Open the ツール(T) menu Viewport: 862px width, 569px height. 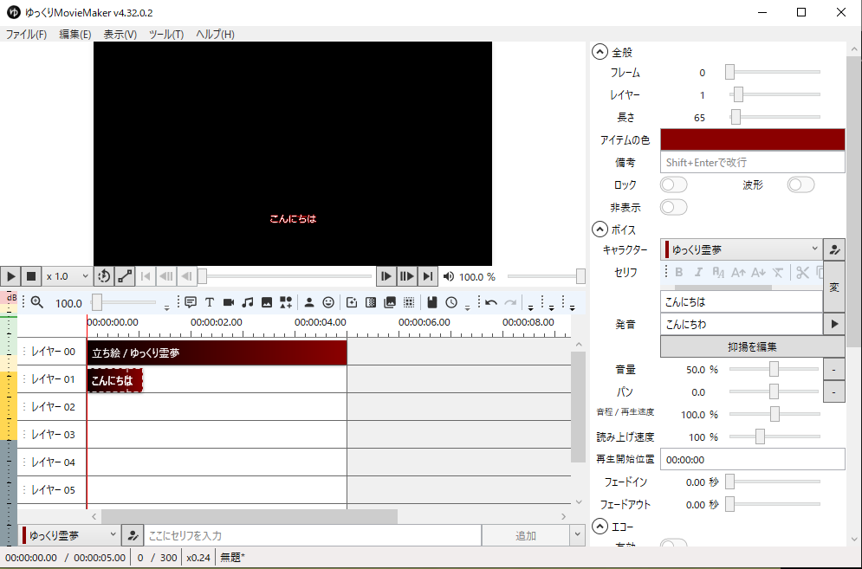click(x=166, y=35)
